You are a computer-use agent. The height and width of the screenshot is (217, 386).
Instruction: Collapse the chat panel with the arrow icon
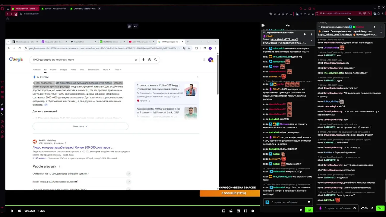[x=263, y=26]
